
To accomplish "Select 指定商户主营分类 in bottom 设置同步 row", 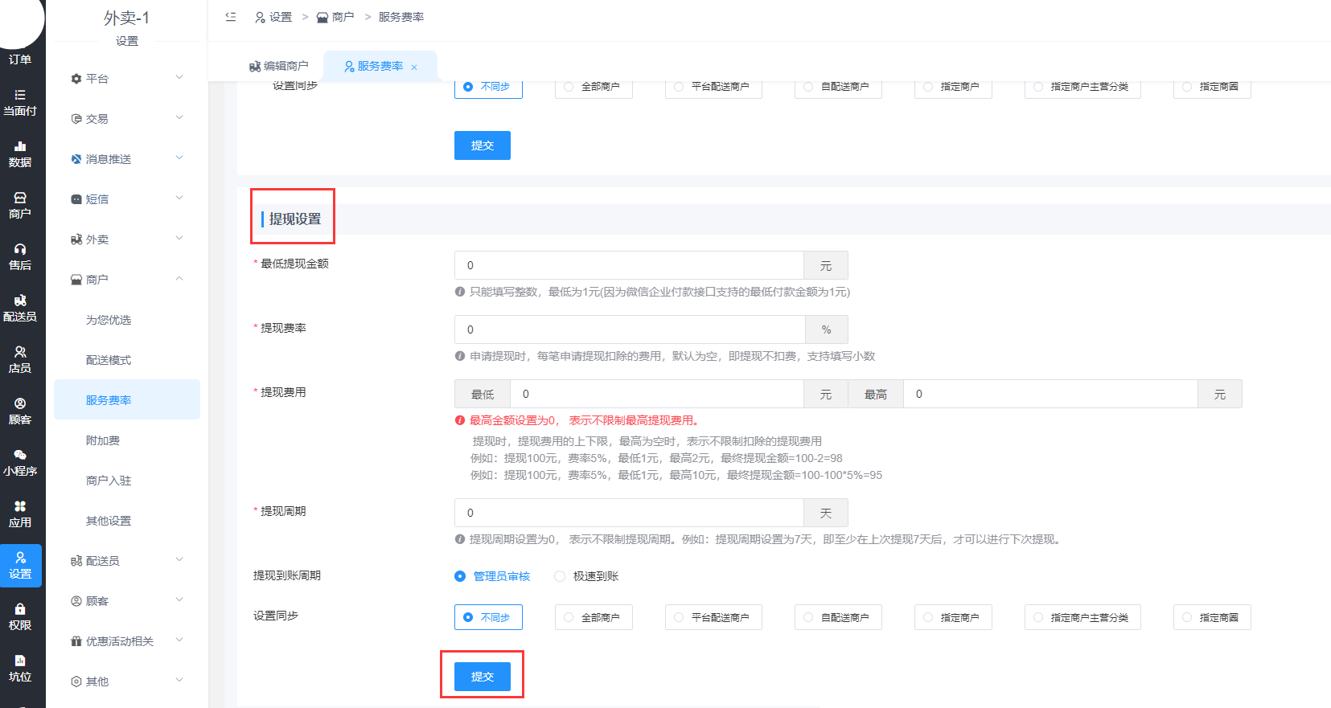I will coord(1082,617).
